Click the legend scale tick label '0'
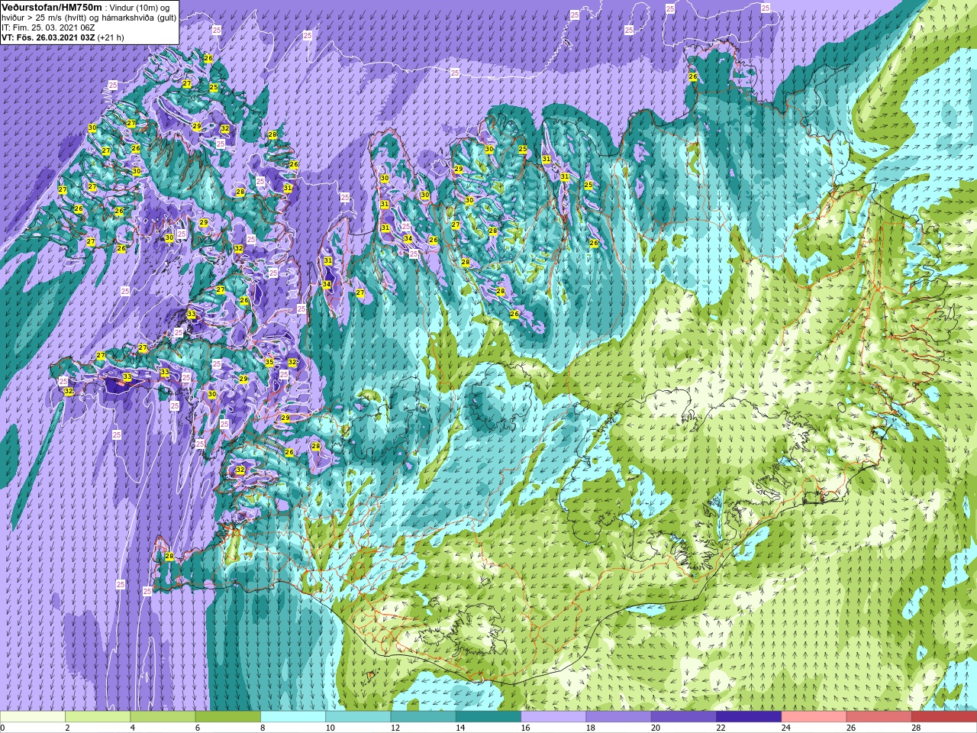The width and height of the screenshot is (977, 733). point(2,728)
